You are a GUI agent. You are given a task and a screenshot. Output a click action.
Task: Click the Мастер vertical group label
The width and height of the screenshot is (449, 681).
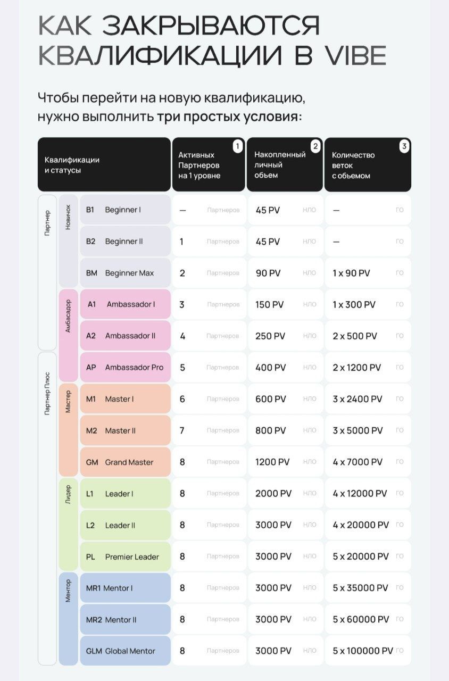coord(68,403)
